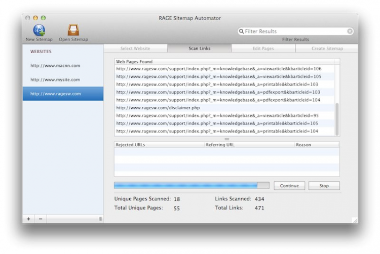The width and height of the screenshot is (380, 254).
Task: Add a website with the plus button
Action: pyautogui.click(x=28, y=219)
